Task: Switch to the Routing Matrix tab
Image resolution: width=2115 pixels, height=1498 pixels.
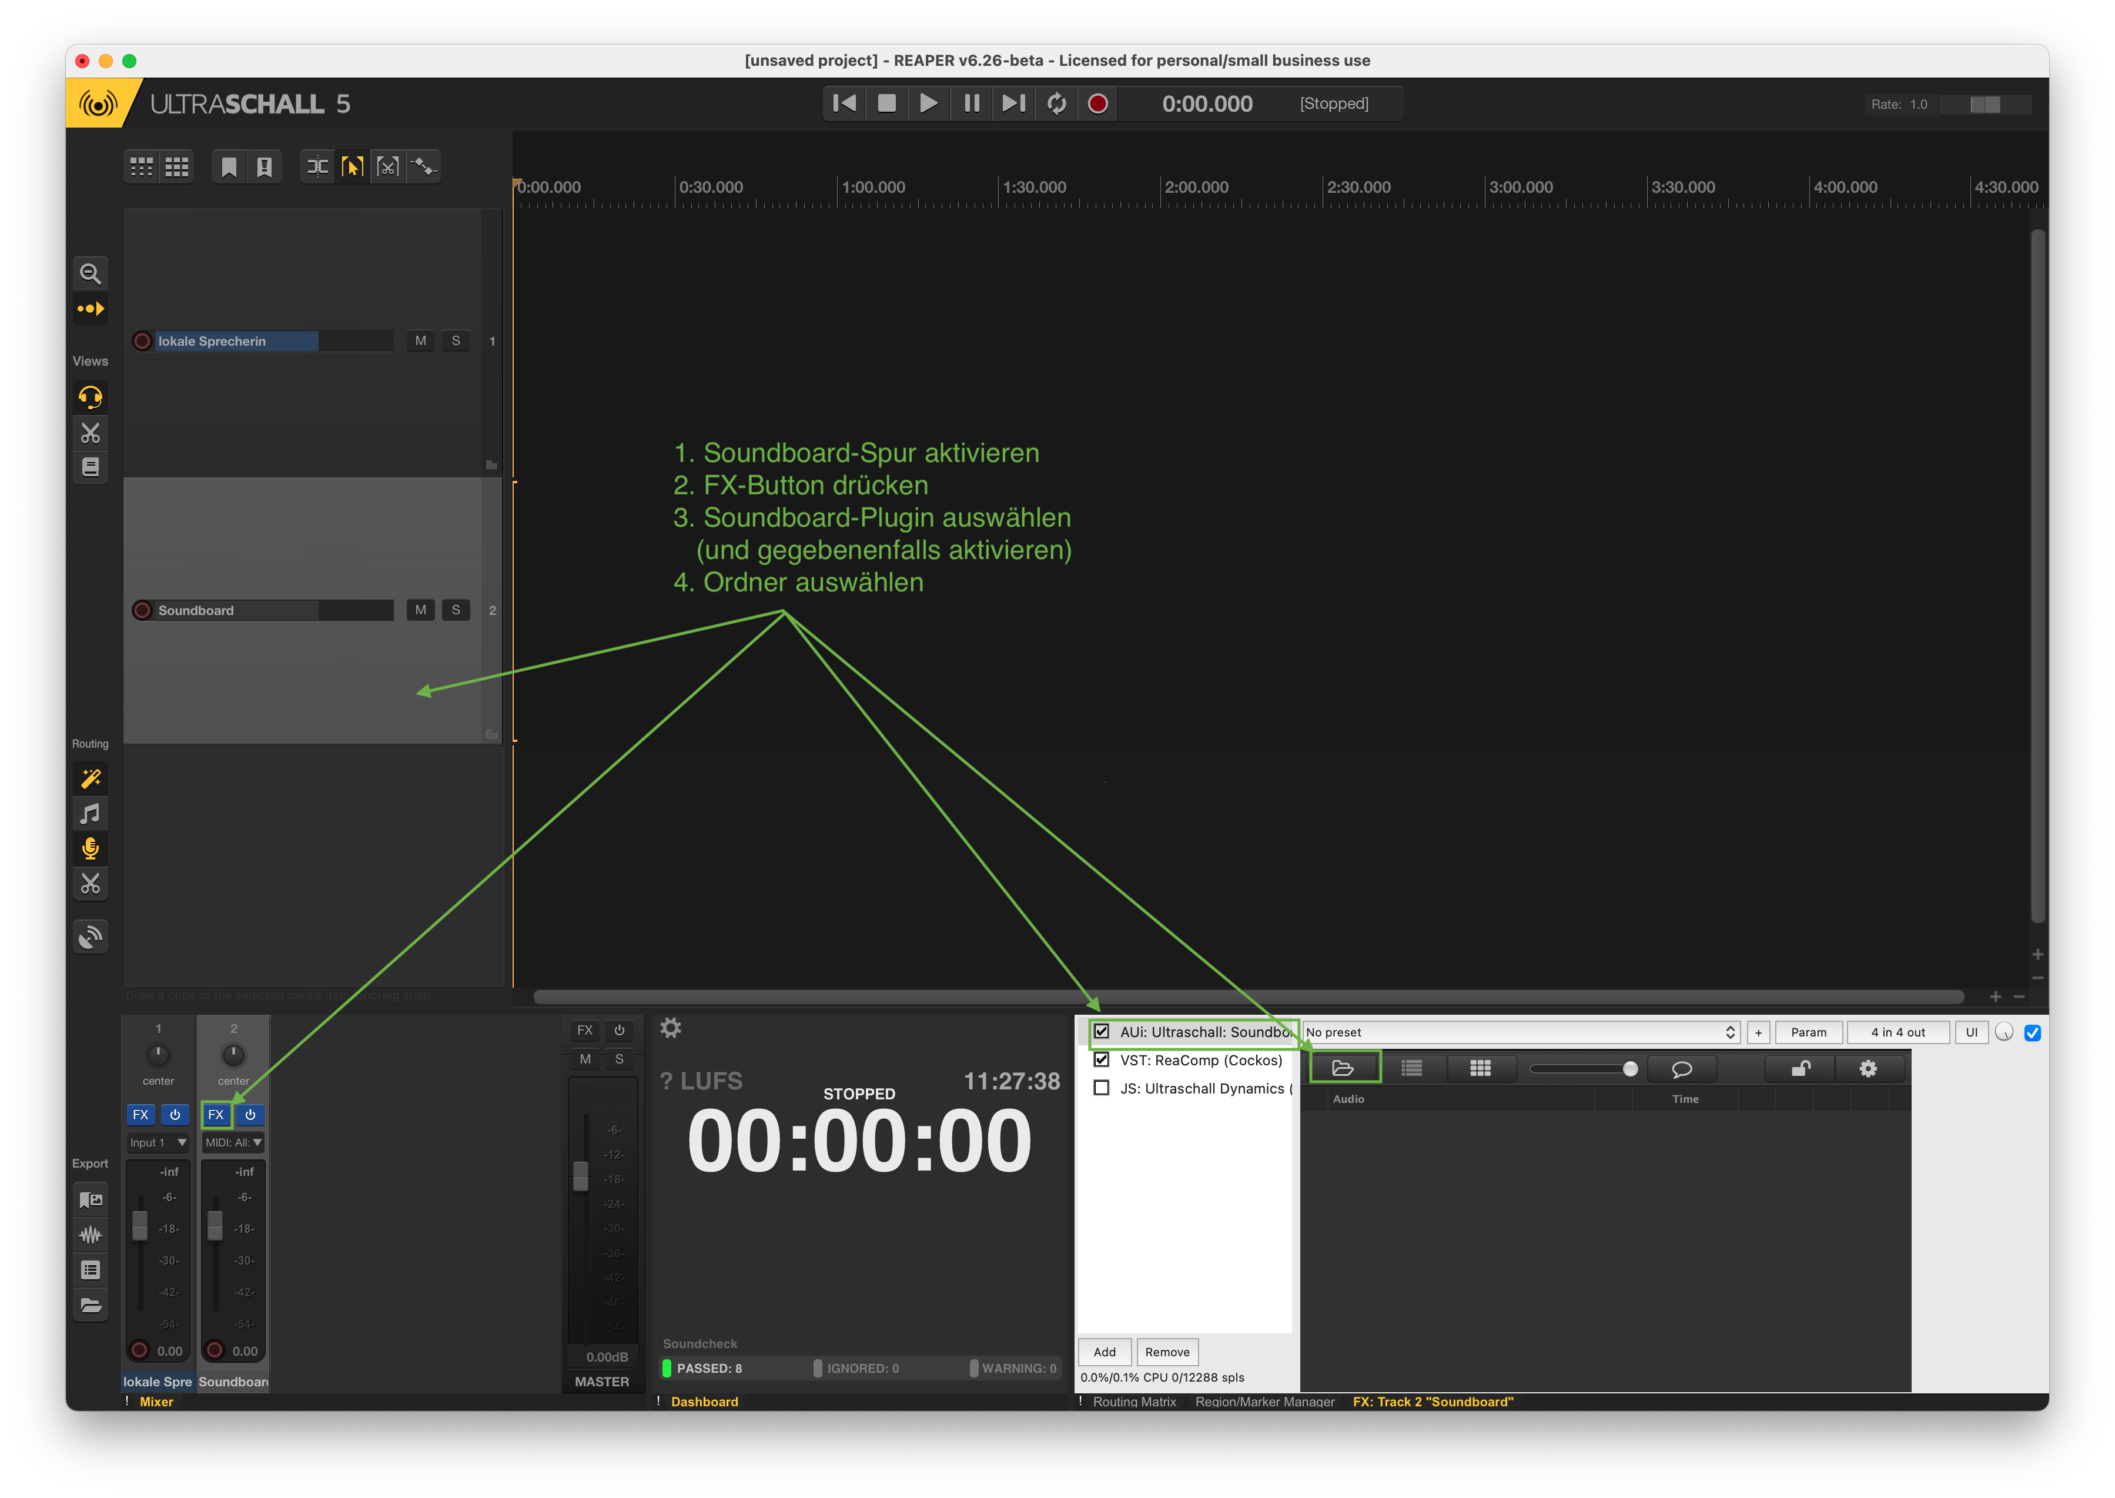Action: pos(1133,1401)
